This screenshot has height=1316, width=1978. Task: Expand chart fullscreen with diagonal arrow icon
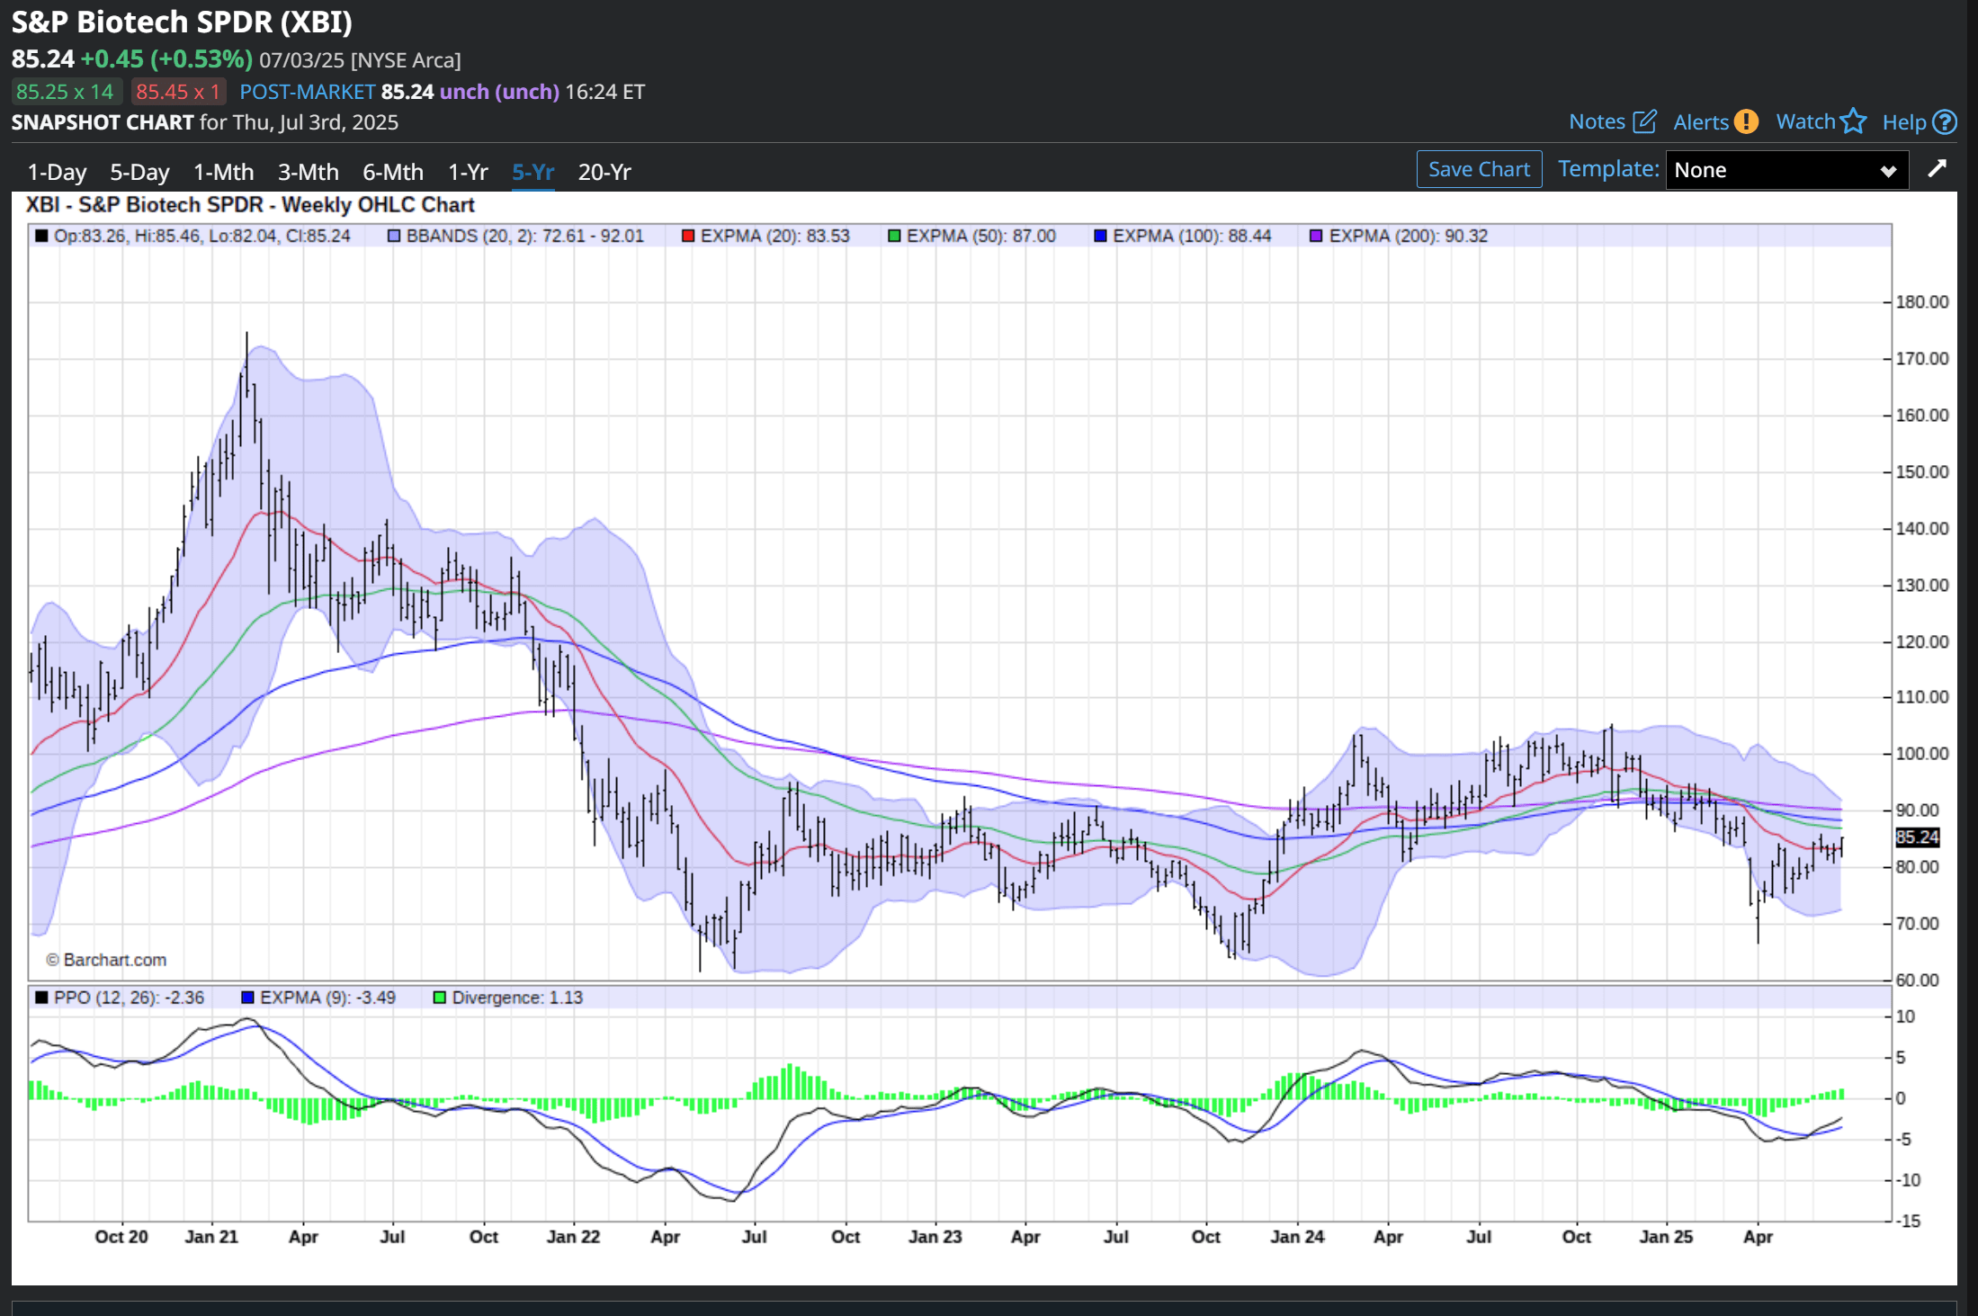tap(1939, 169)
